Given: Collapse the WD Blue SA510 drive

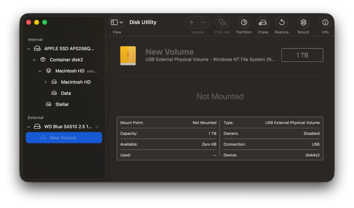Looking at the screenshot, I should click(29, 127).
